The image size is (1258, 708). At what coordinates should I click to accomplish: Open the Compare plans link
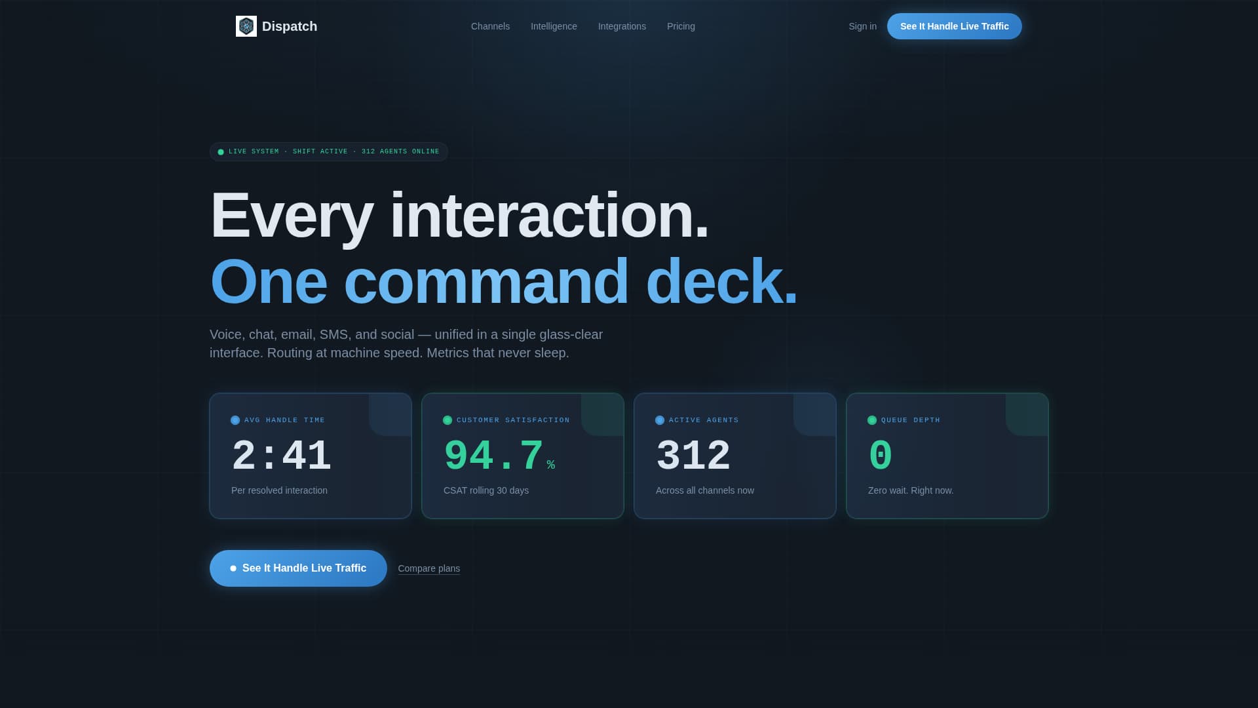[x=429, y=568]
